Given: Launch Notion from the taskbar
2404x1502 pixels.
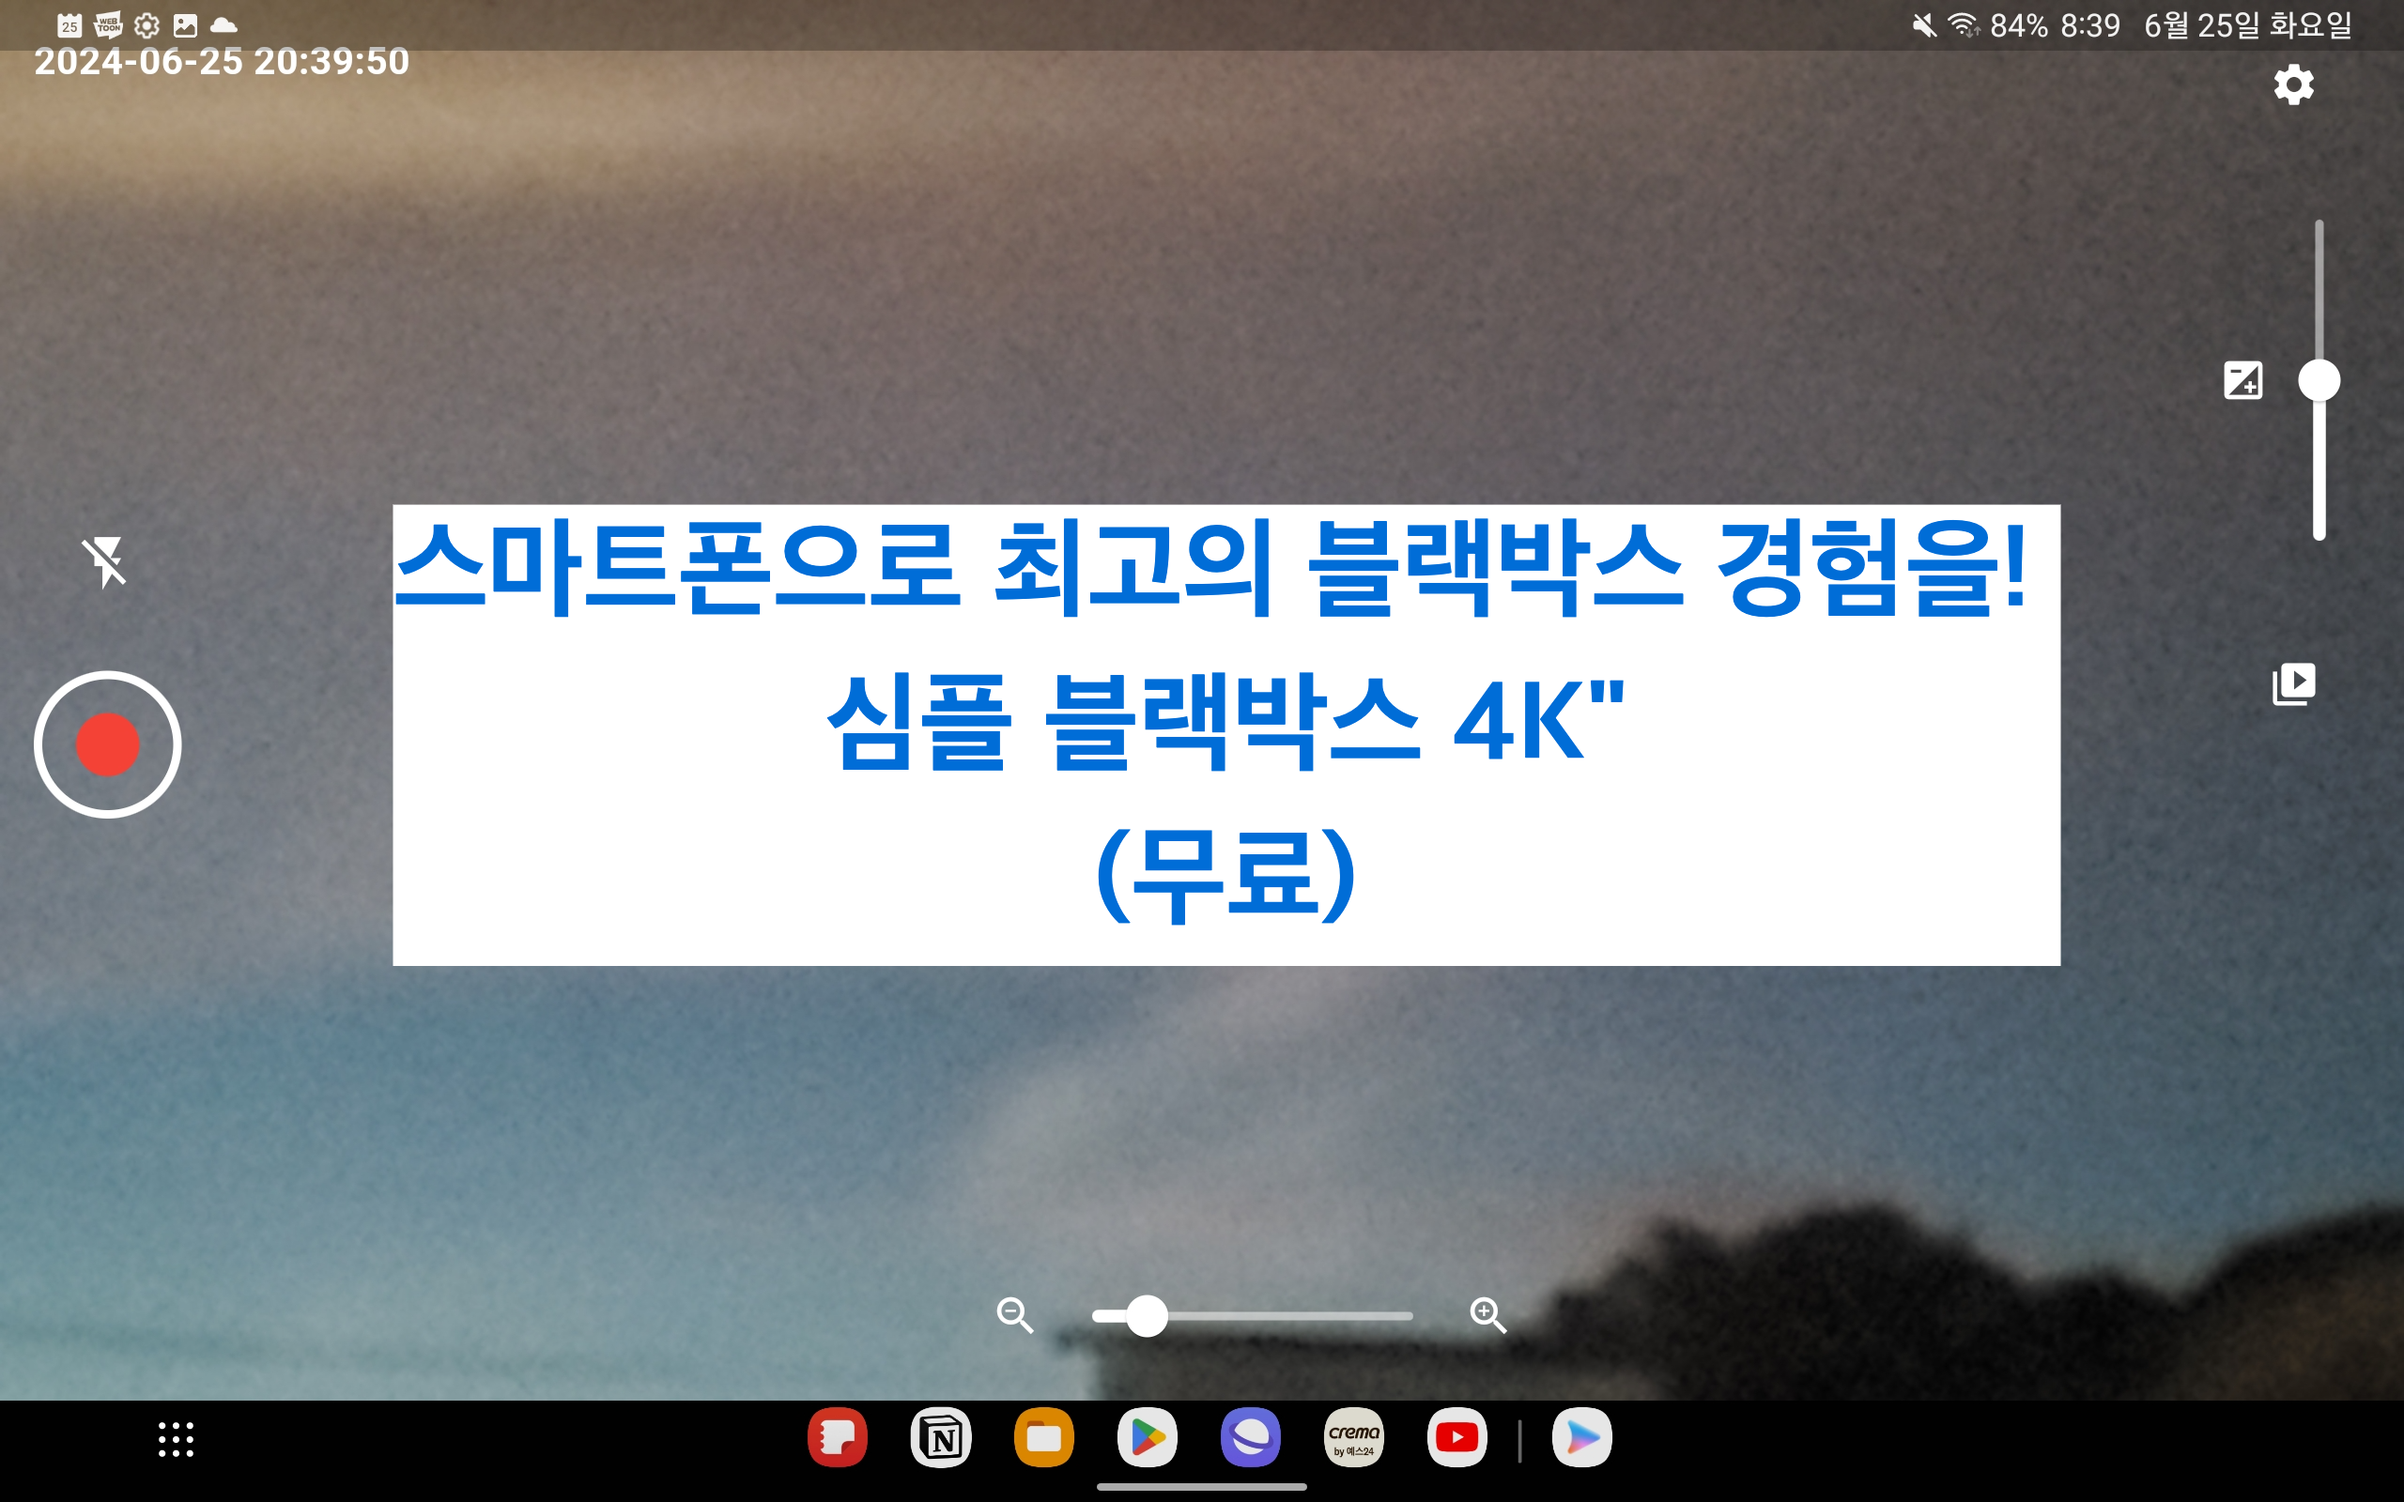Looking at the screenshot, I should pyautogui.click(x=941, y=1437).
